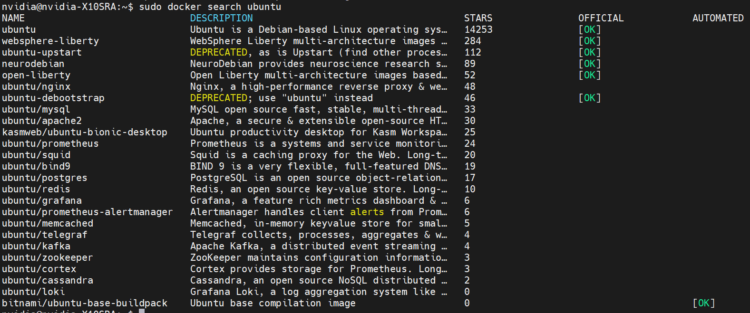Click the ubuntu/nginx image name
The width and height of the screenshot is (750, 313).
(36, 86)
